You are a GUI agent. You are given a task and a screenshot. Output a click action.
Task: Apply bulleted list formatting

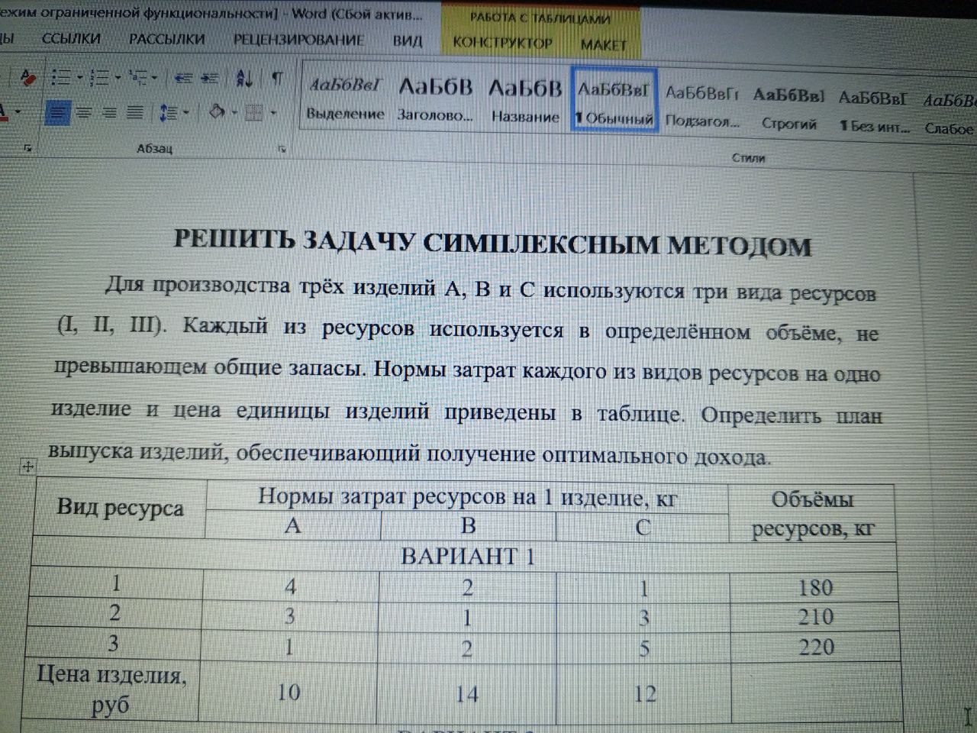[60, 78]
